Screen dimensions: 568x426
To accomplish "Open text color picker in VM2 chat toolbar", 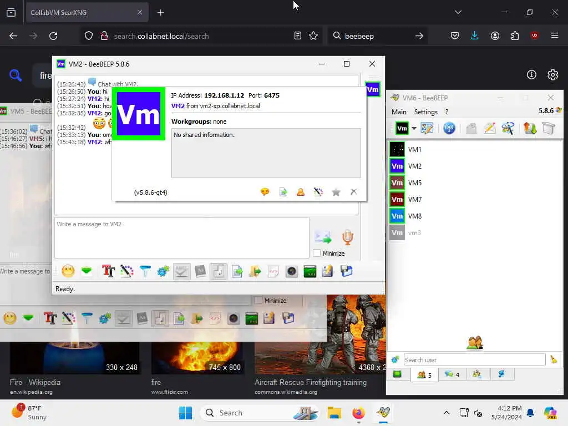I will pos(127,271).
